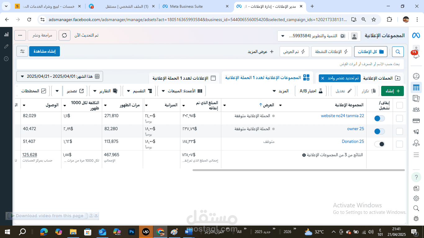Remove the 'تم تحديد عنصر واحد' selection chip
Screen dimensions: 424x238
pos(323,78)
